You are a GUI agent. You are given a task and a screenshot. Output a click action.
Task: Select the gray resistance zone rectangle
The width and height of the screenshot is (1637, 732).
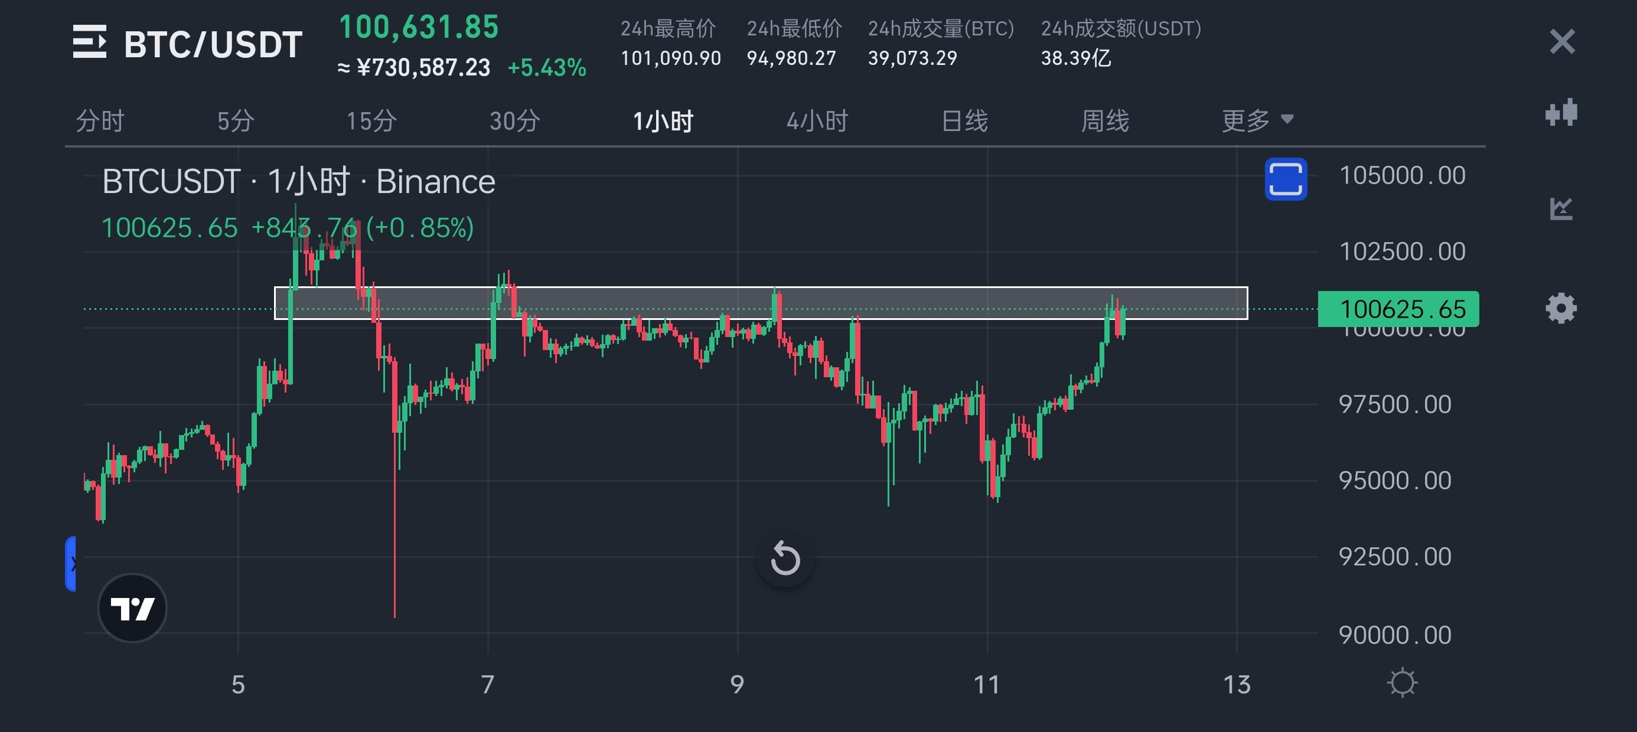click(x=761, y=302)
